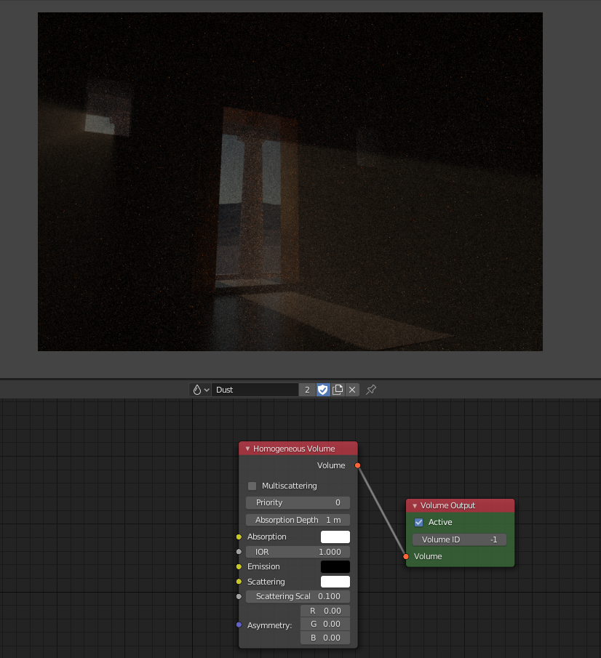This screenshot has width=601, height=658.
Task: Click the Emission input socket dot
Action: [239, 566]
